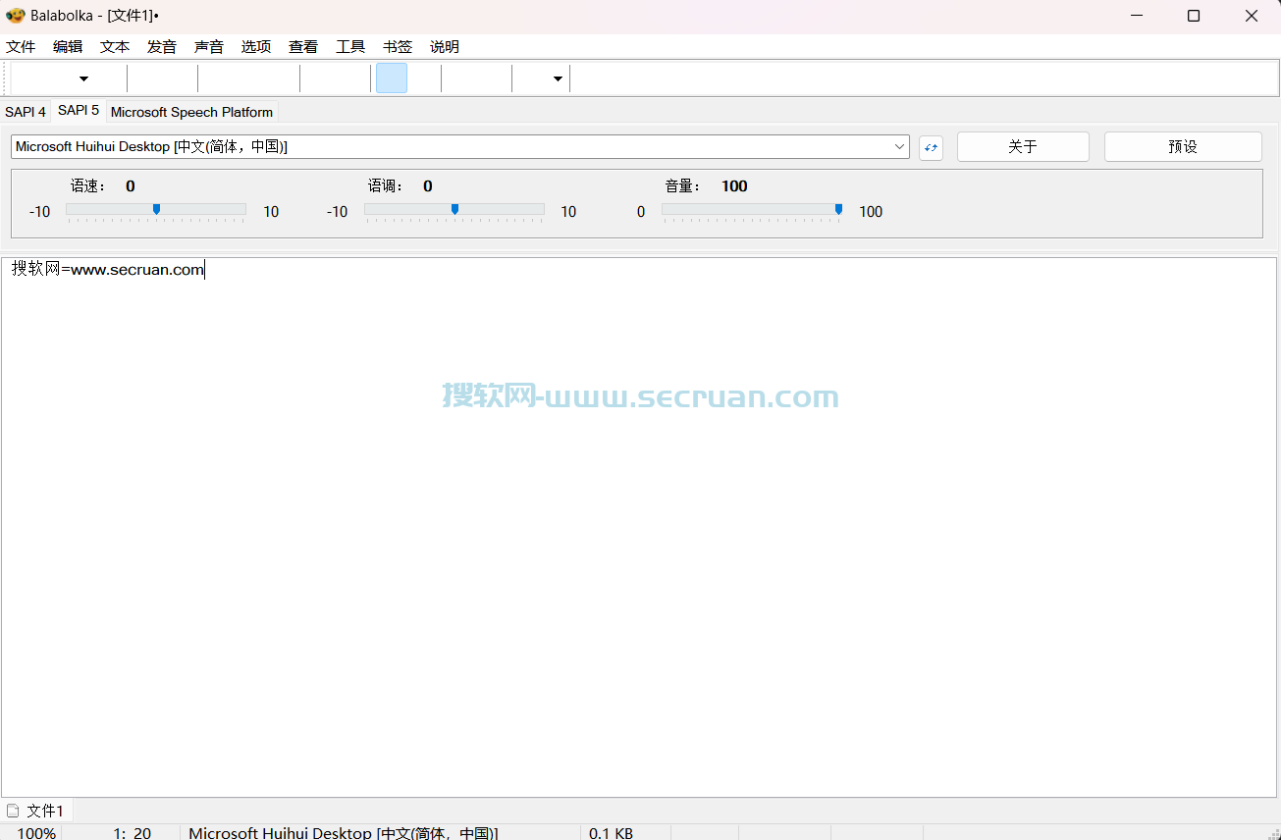Open the 说明 menu

[x=445, y=46]
